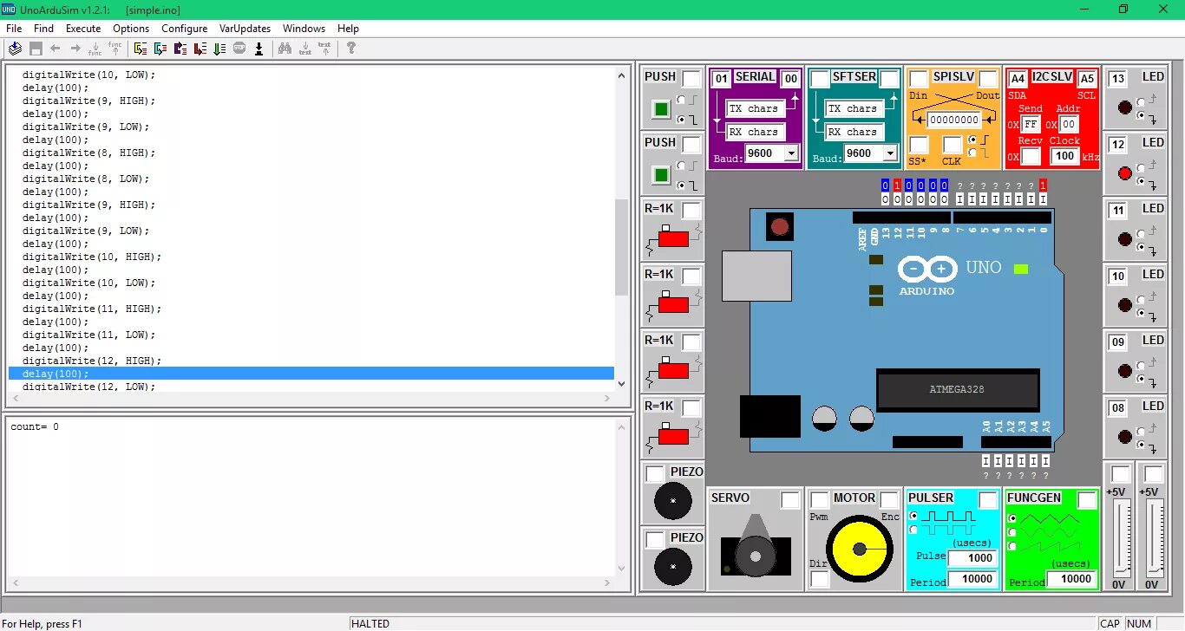1185x631 pixels.
Task: Select the SPISLV rising clock edge radio
Action: pyautogui.click(x=974, y=139)
